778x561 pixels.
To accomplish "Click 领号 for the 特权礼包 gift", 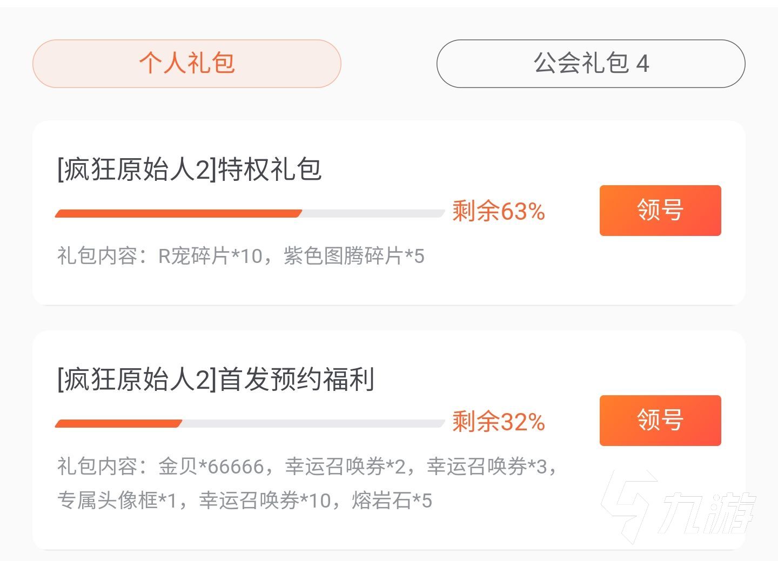I will 660,210.
